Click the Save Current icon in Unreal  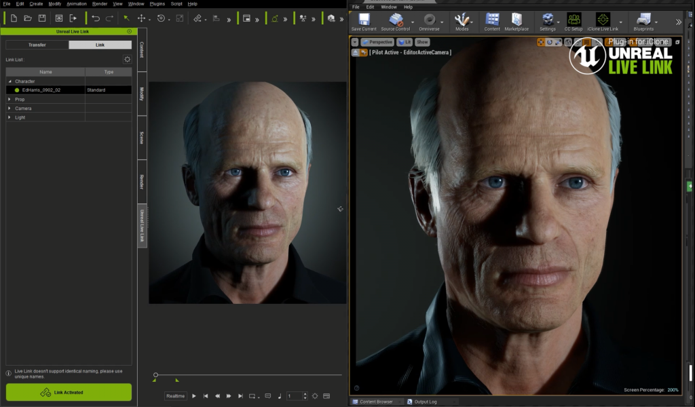[364, 20]
